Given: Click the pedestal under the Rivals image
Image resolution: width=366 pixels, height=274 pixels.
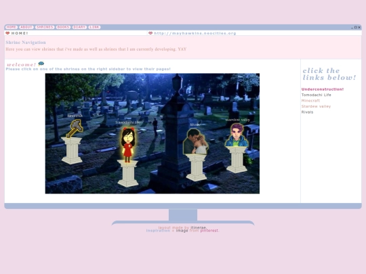Looking at the screenshot, I should pos(197,167).
